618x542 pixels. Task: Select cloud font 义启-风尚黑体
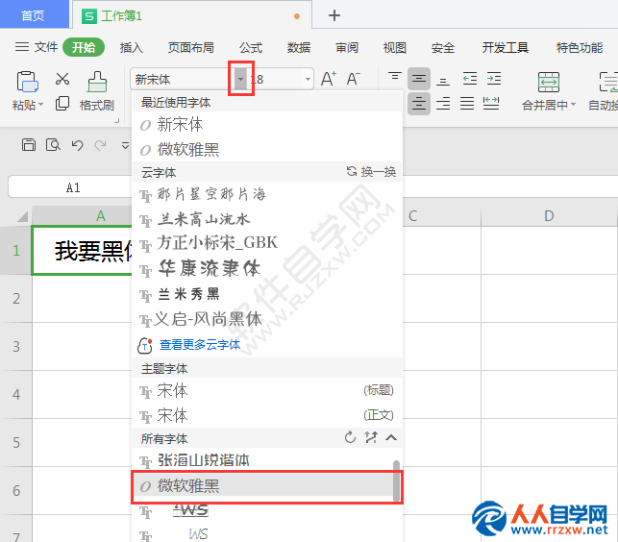click(x=267, y=319)
